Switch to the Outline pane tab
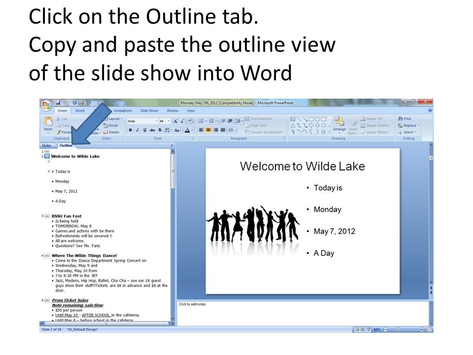 pos(66,145)
